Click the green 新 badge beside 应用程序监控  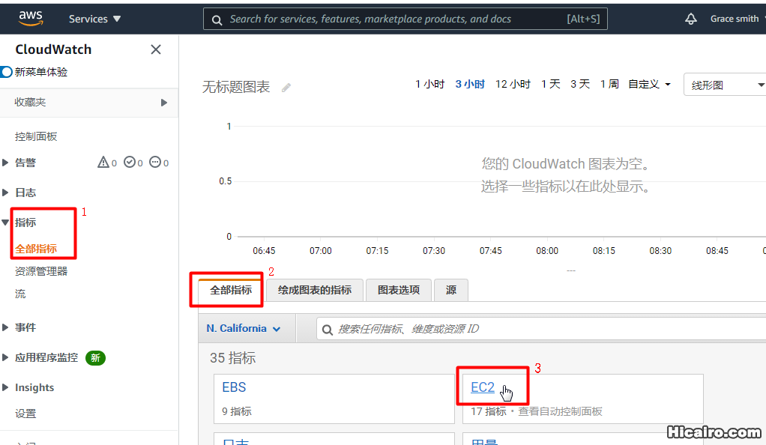tap(95, 357)
